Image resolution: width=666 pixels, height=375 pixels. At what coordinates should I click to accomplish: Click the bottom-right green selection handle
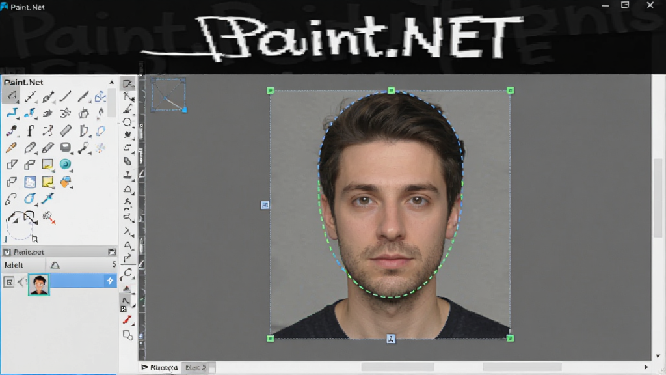(x=510, y=339)
